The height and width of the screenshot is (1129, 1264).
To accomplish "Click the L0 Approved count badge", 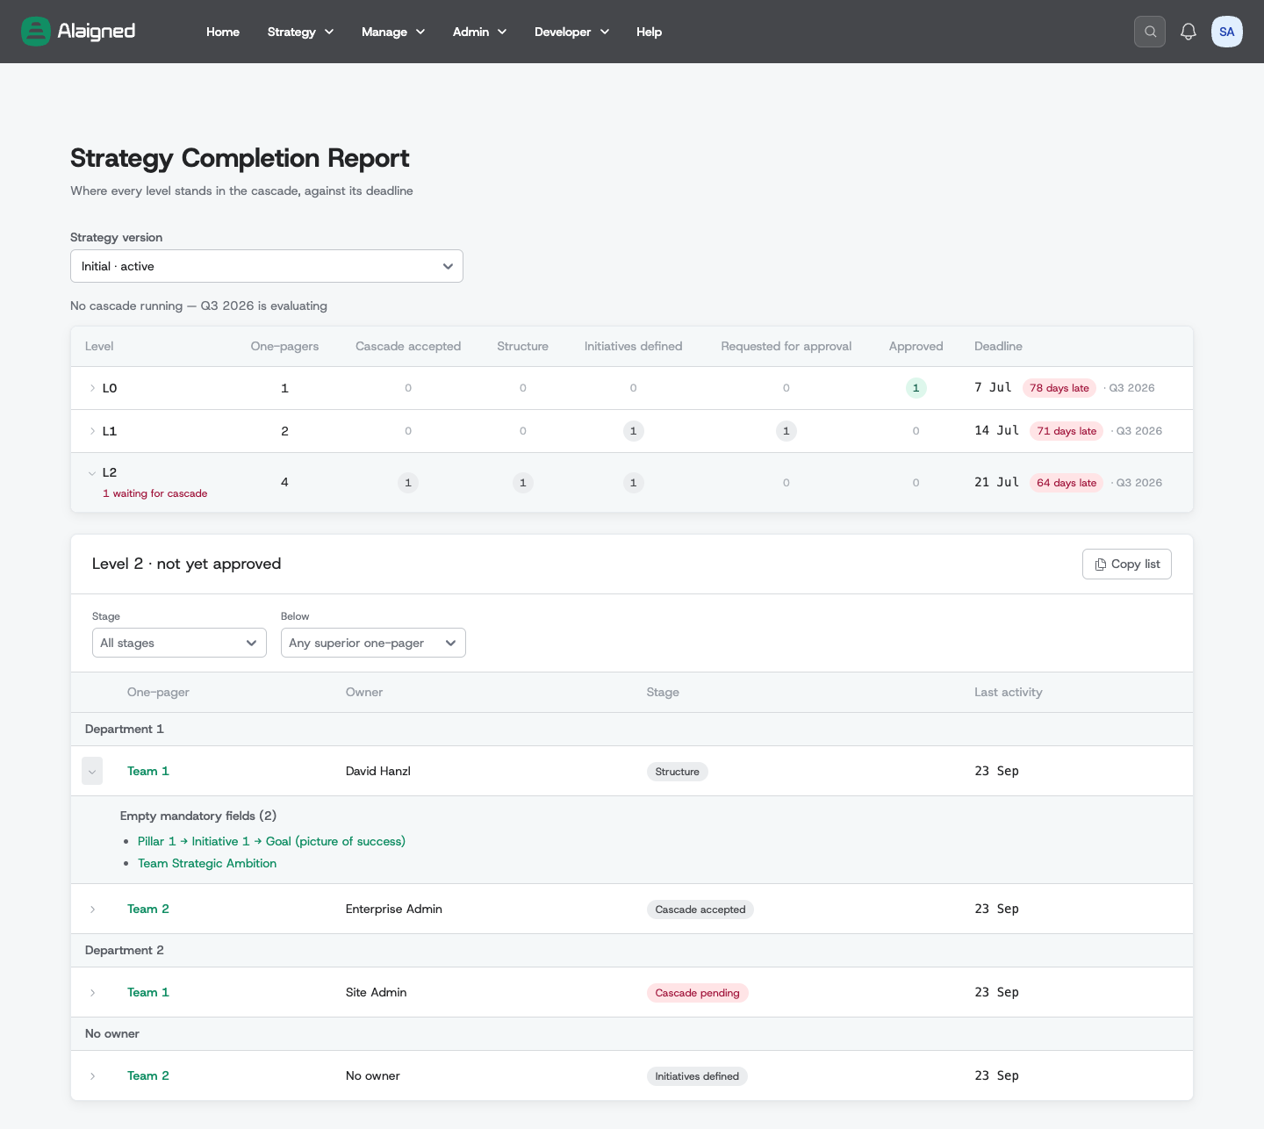I will pos(916,388).
